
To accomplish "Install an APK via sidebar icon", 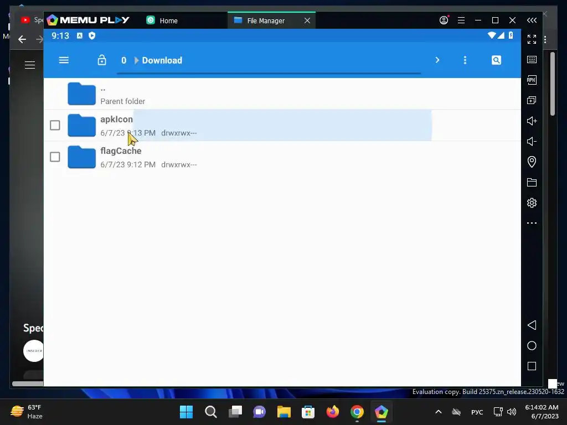I will tap(532, 80).
